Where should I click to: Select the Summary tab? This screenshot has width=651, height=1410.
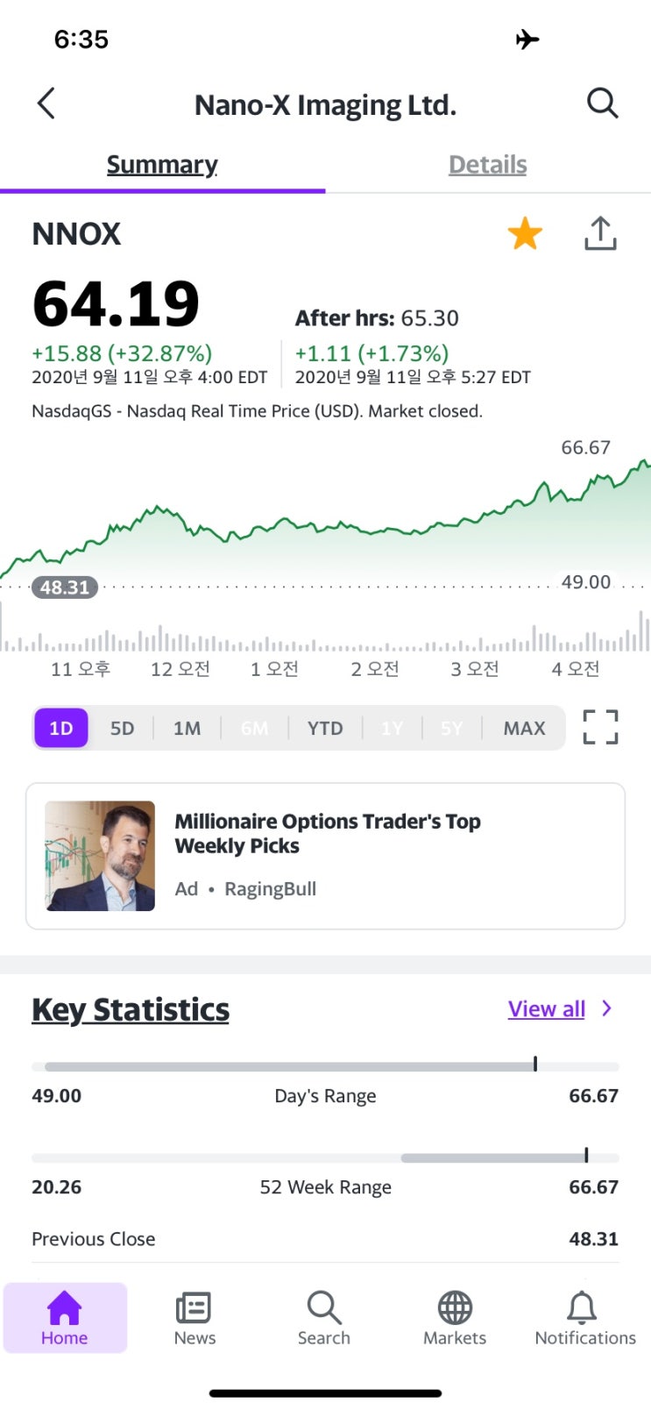point(162,165)
